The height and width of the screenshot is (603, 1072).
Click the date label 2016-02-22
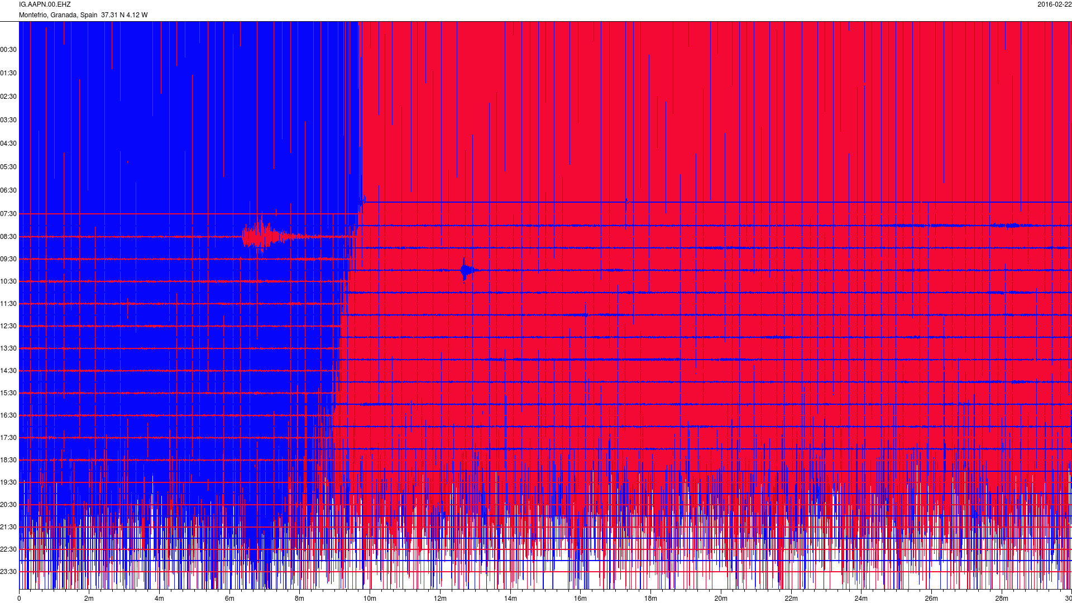pos(1055,4)
